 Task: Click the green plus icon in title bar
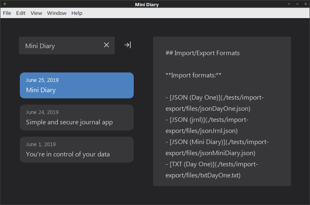coord(5,4)
